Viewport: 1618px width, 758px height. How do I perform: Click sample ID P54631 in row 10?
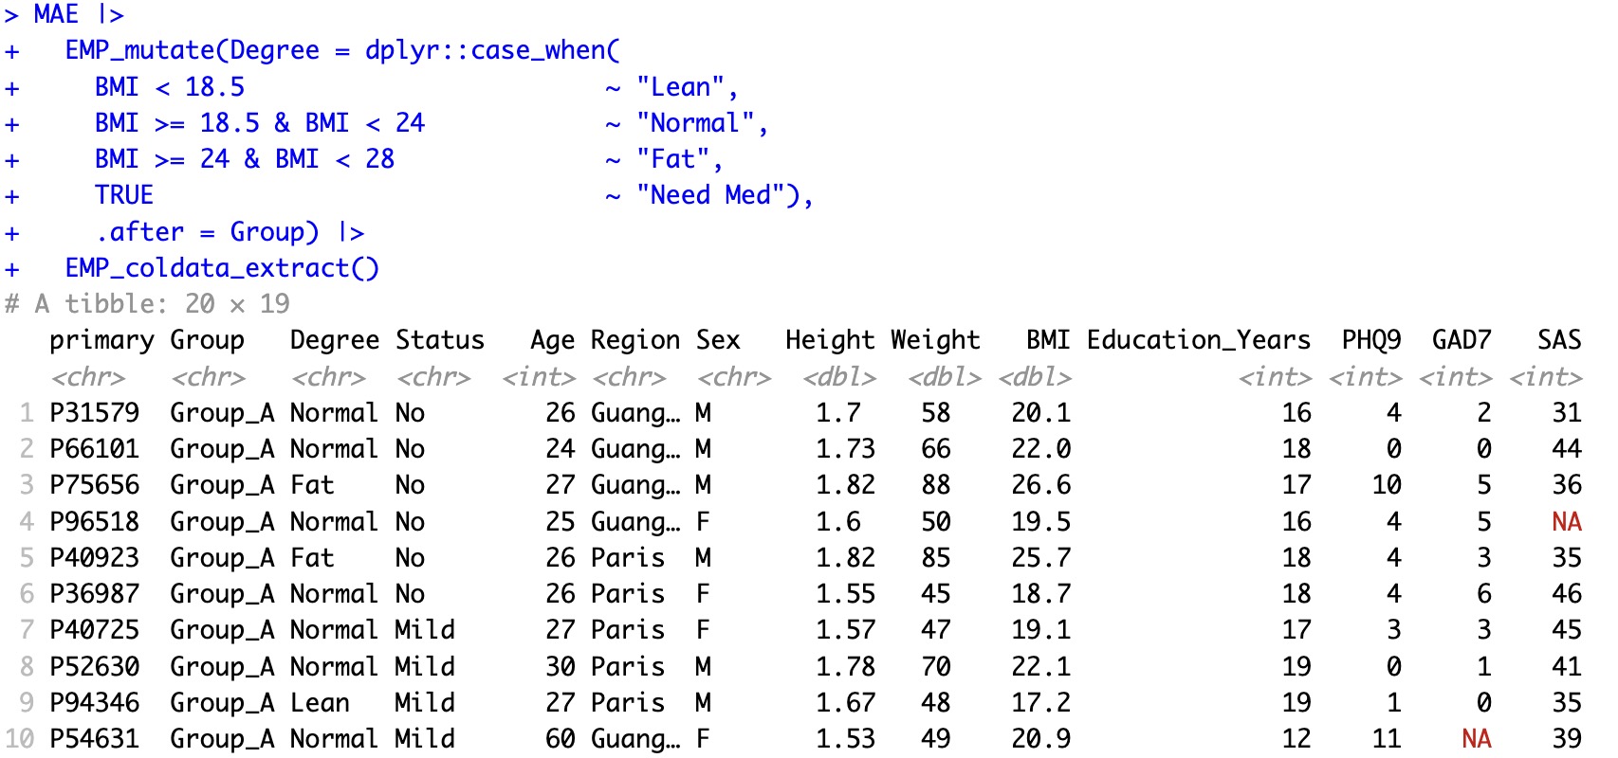94,739
